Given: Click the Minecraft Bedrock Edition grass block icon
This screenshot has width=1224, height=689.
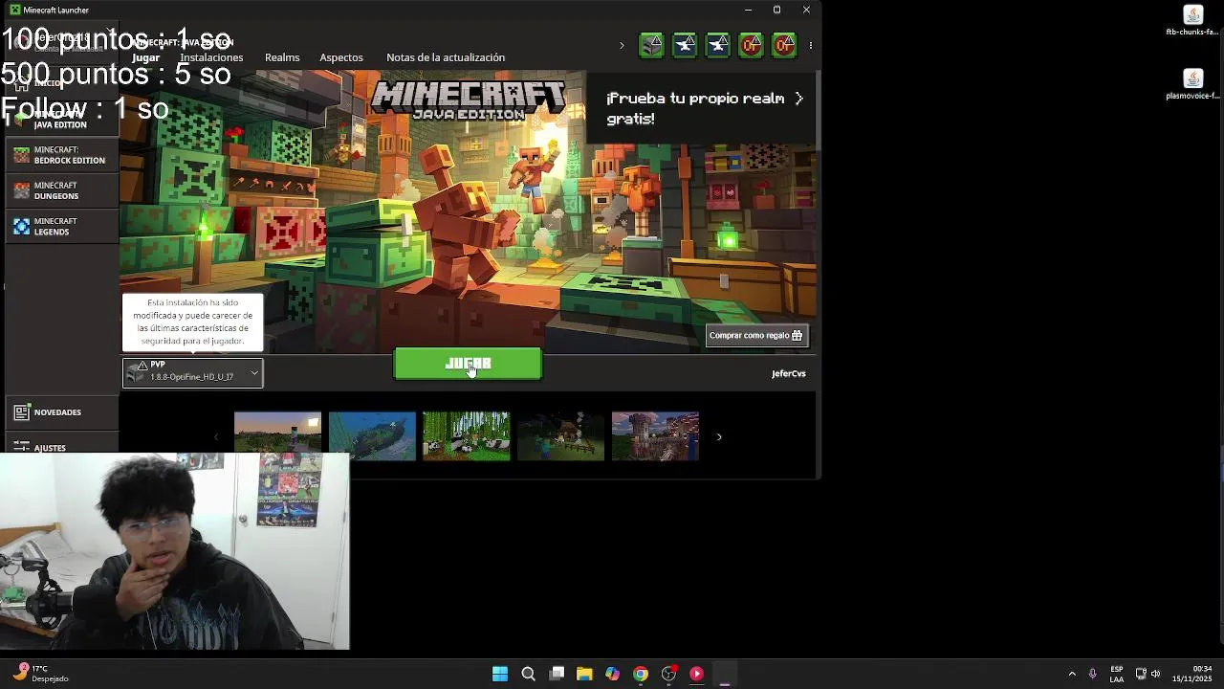Looking at the screenshot, I should pyautogui.click(x=21, y=155).
